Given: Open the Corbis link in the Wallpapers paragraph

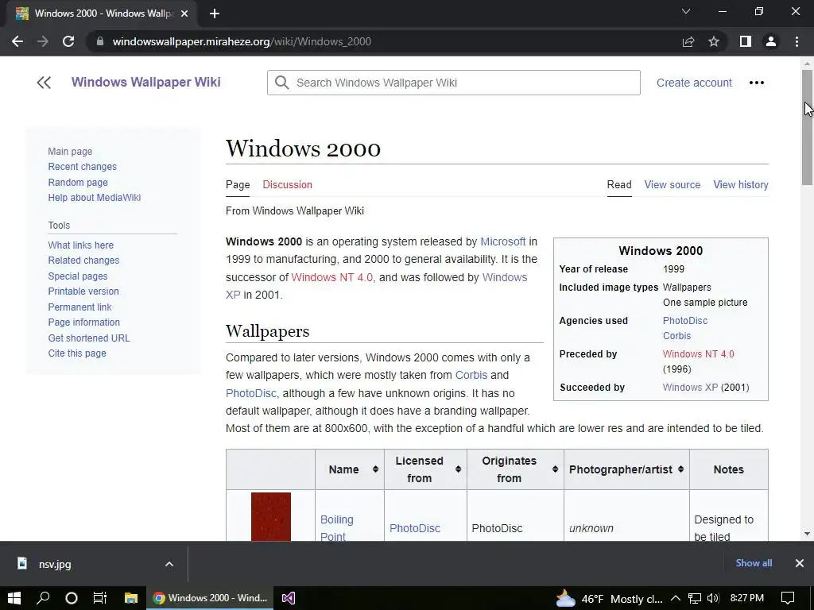Looking at the screenshot, I should [471, 375].
